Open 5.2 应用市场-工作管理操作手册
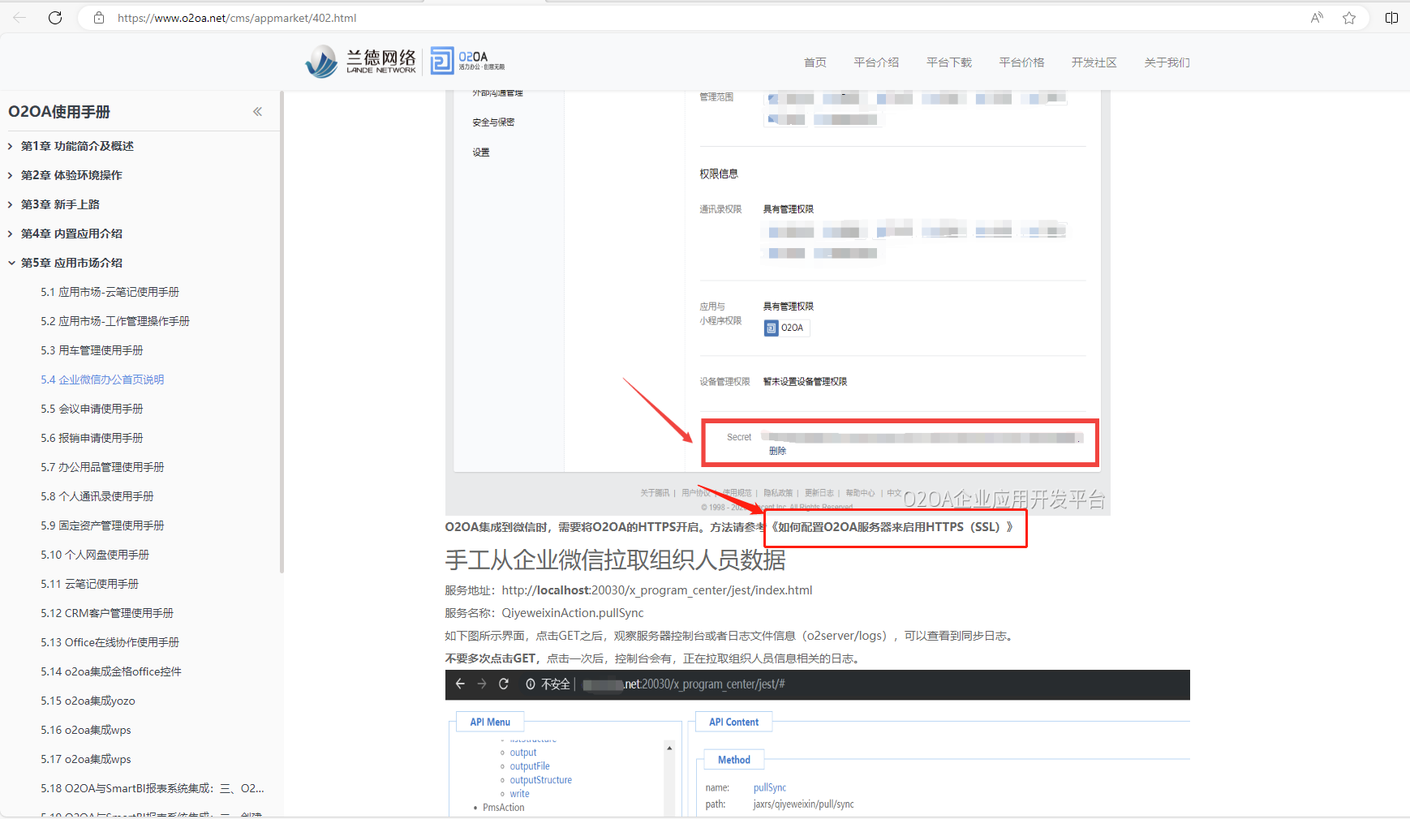The width and height of the screenshot is (1410, 819). point(115,321)
